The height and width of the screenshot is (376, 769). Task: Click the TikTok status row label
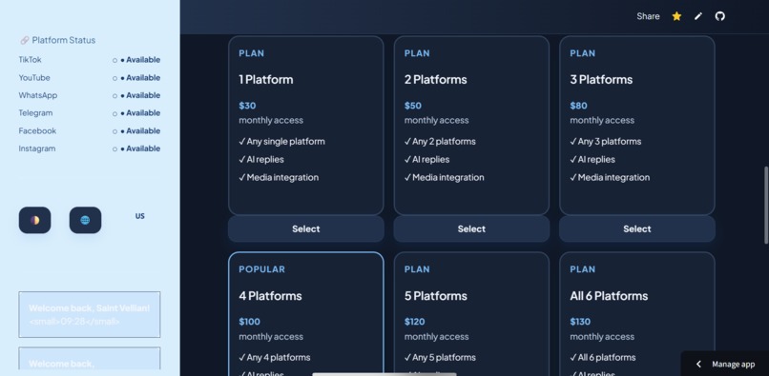[30, 60]
